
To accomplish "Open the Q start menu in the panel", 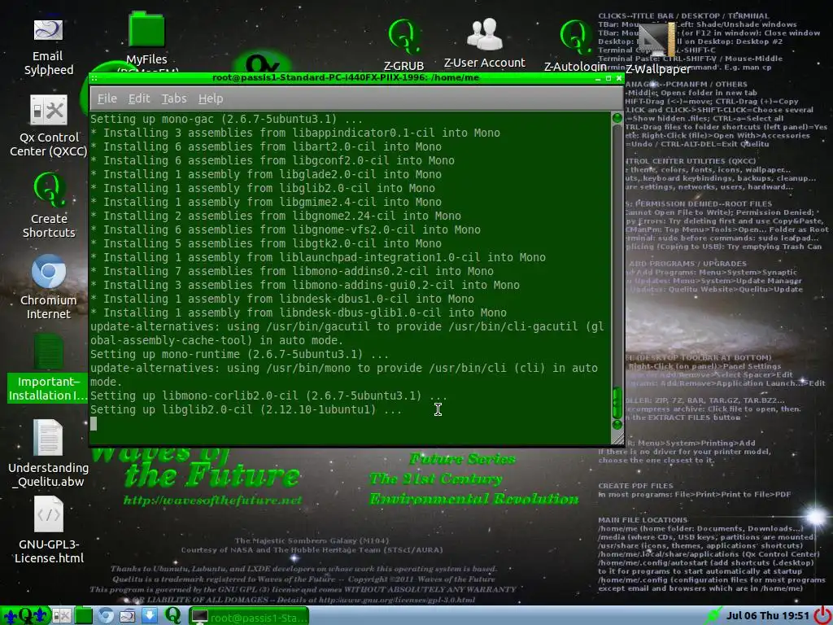I will (x=25, y=615).
